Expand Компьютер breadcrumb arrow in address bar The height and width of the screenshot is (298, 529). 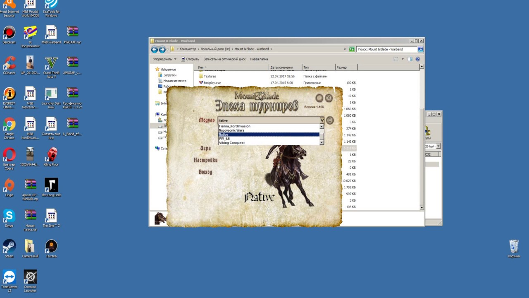point(198,49)
